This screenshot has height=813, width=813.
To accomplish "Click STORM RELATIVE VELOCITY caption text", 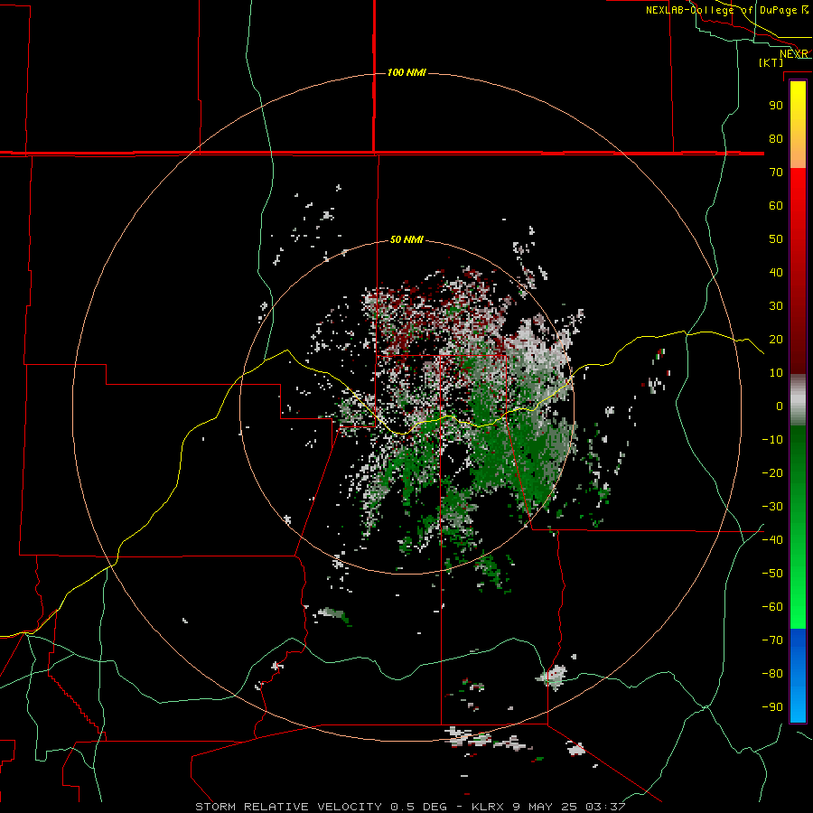I will tap(289, 807).
